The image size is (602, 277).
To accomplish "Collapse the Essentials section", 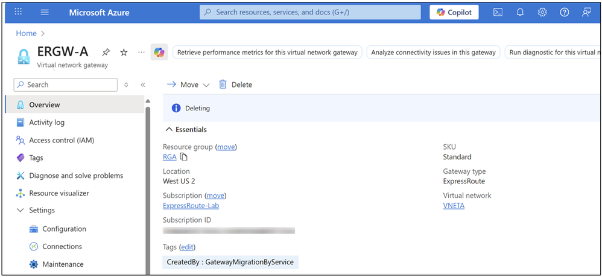I will point(168,130).
